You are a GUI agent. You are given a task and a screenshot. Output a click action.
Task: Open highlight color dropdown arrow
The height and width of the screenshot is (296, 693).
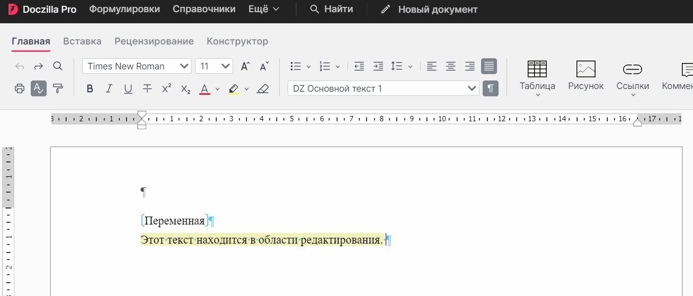[x=246, y=89]
